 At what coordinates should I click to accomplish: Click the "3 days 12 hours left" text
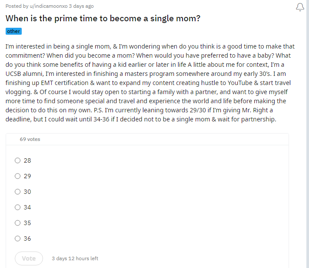[75, 258]
